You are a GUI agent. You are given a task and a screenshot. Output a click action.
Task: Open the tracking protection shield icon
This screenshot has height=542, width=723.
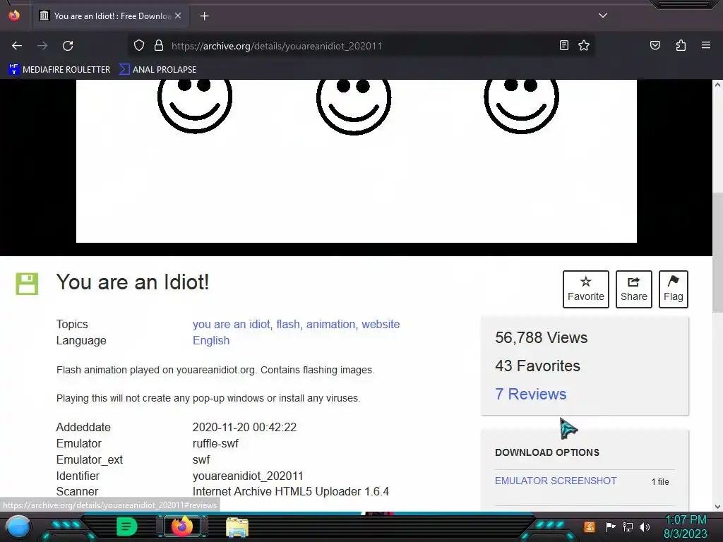[139, 46]
